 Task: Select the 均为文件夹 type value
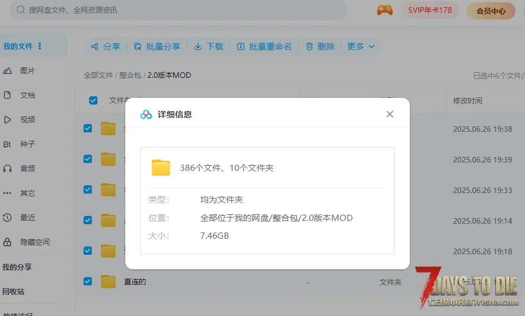(222, 200)
